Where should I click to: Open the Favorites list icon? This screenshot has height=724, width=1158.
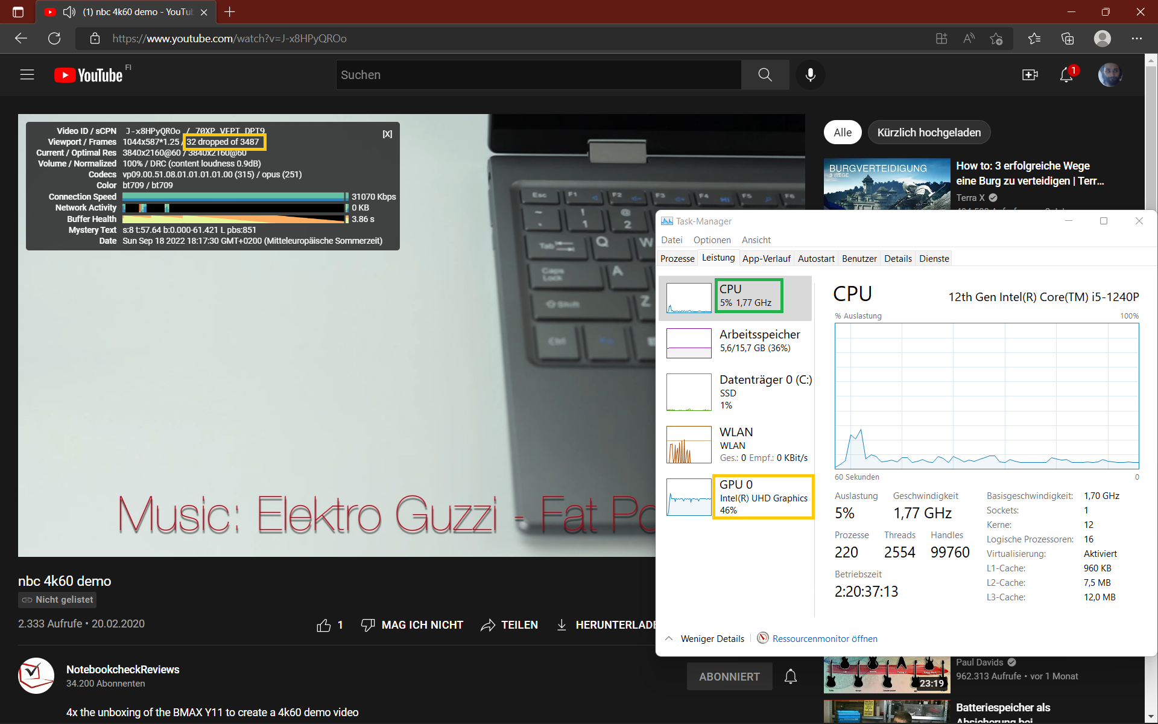pyautogui.click(x=1034, y=39)
